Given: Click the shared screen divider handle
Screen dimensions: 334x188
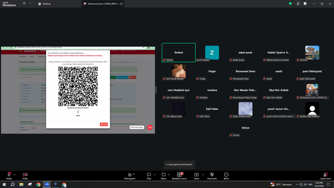Looking at the screenshot, I should pyautogui.click(x=156, y=90).
